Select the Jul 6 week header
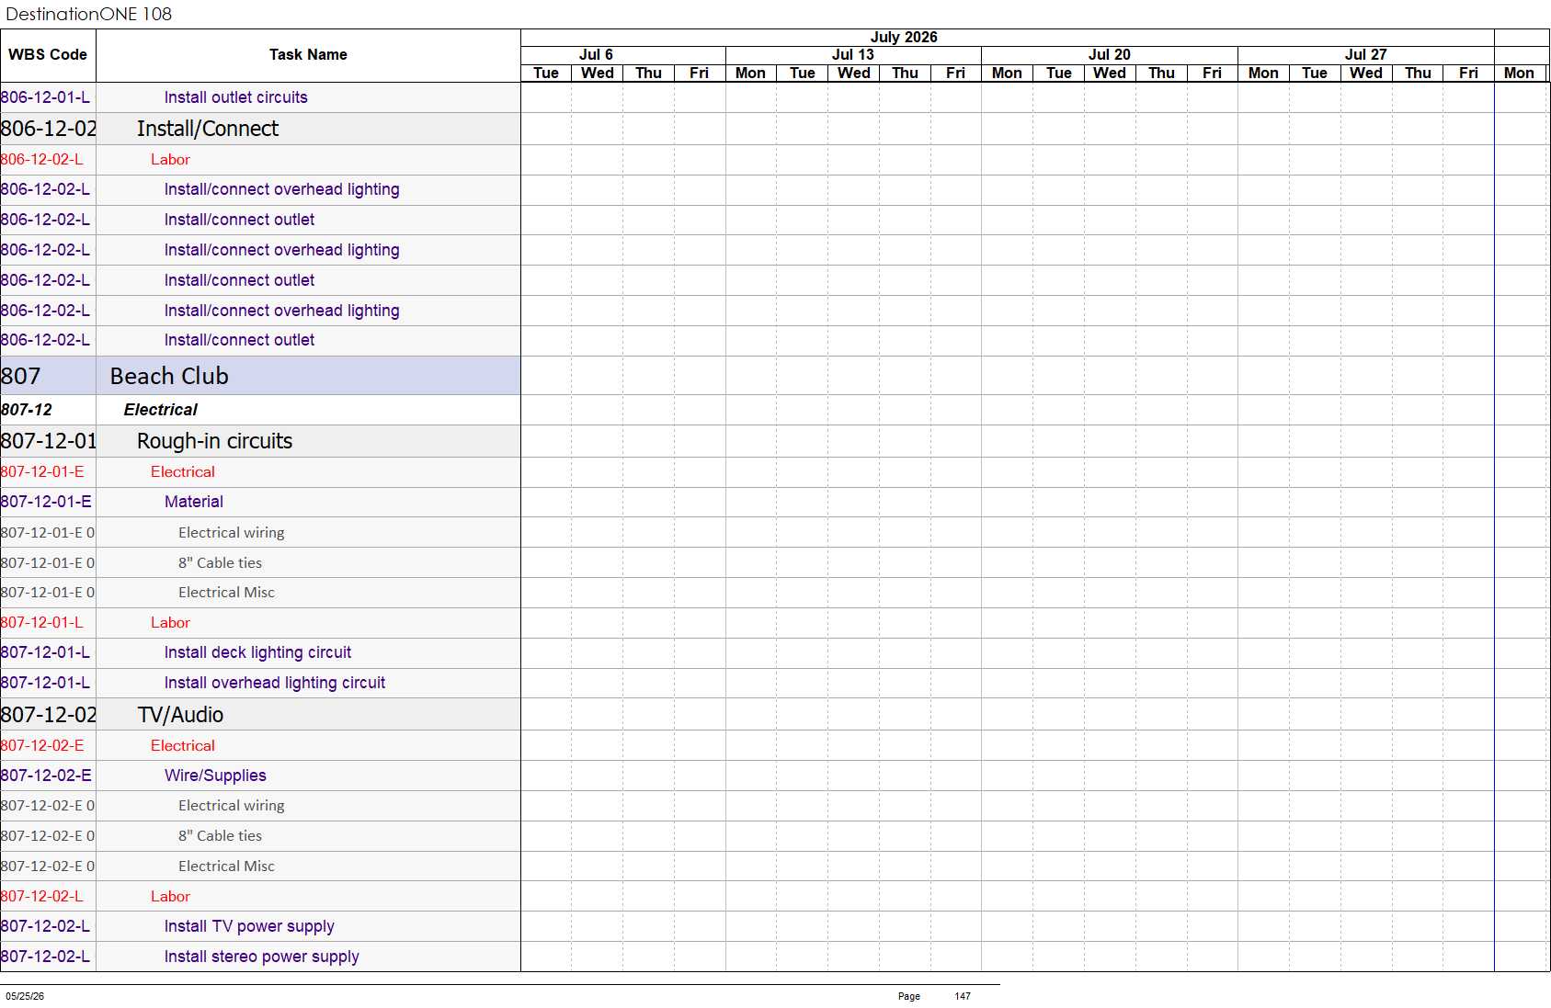Image resolution: width=1551 pixels, height=1008 pixels. click(x=596, y=55)
